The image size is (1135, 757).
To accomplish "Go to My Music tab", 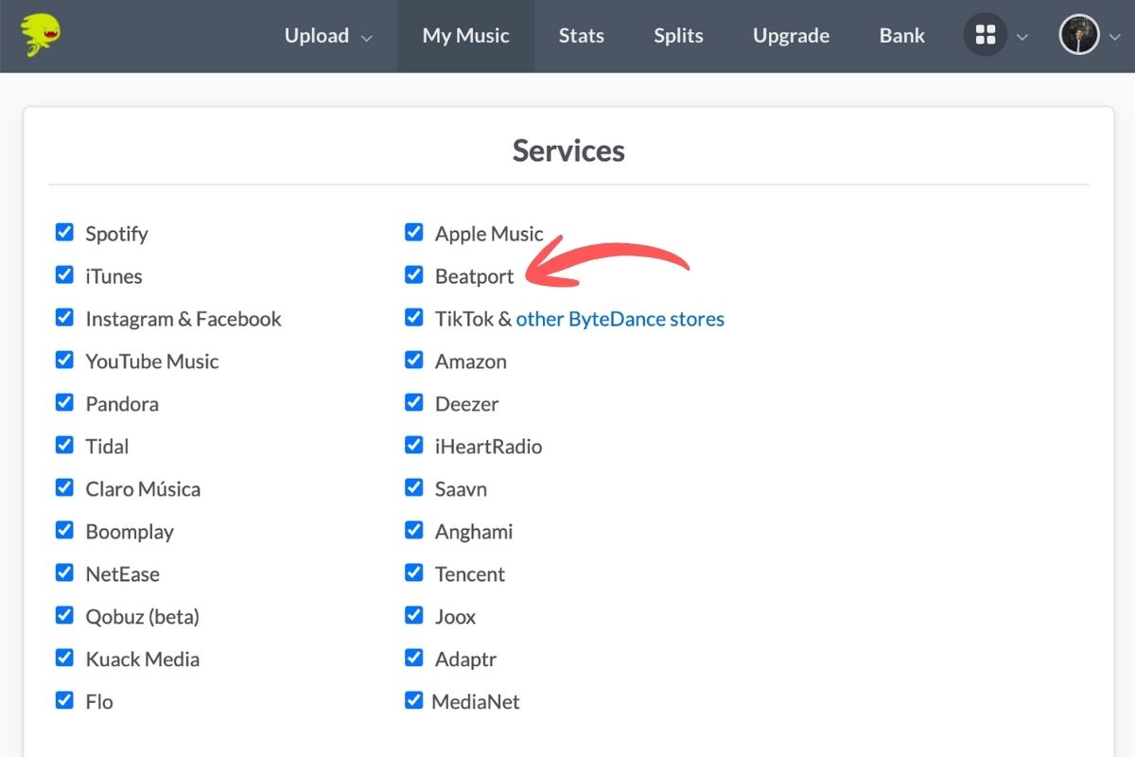I will pyautogui.click(x=465, y=36).
